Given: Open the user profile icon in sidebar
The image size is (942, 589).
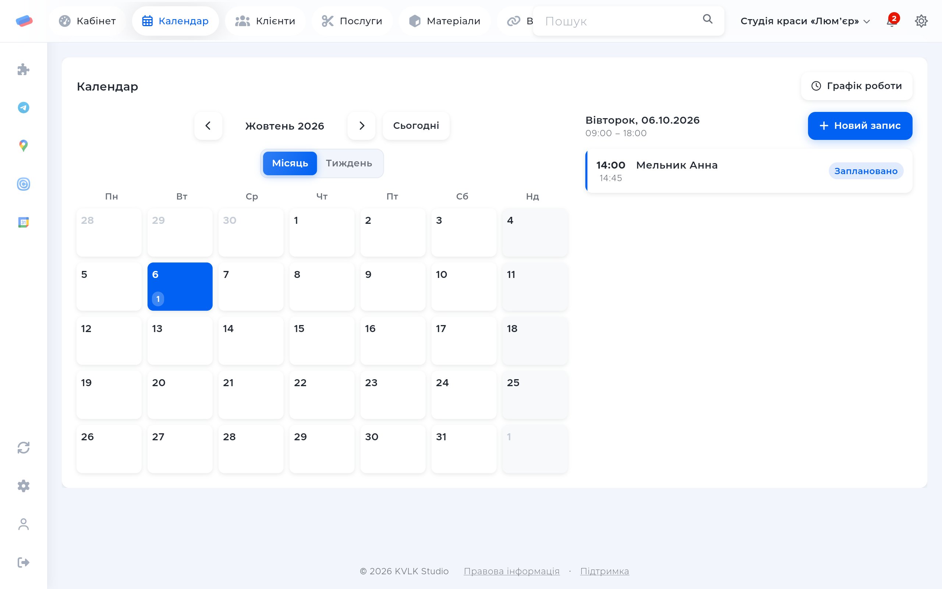Looking at the screenshot, I should 23,524.
